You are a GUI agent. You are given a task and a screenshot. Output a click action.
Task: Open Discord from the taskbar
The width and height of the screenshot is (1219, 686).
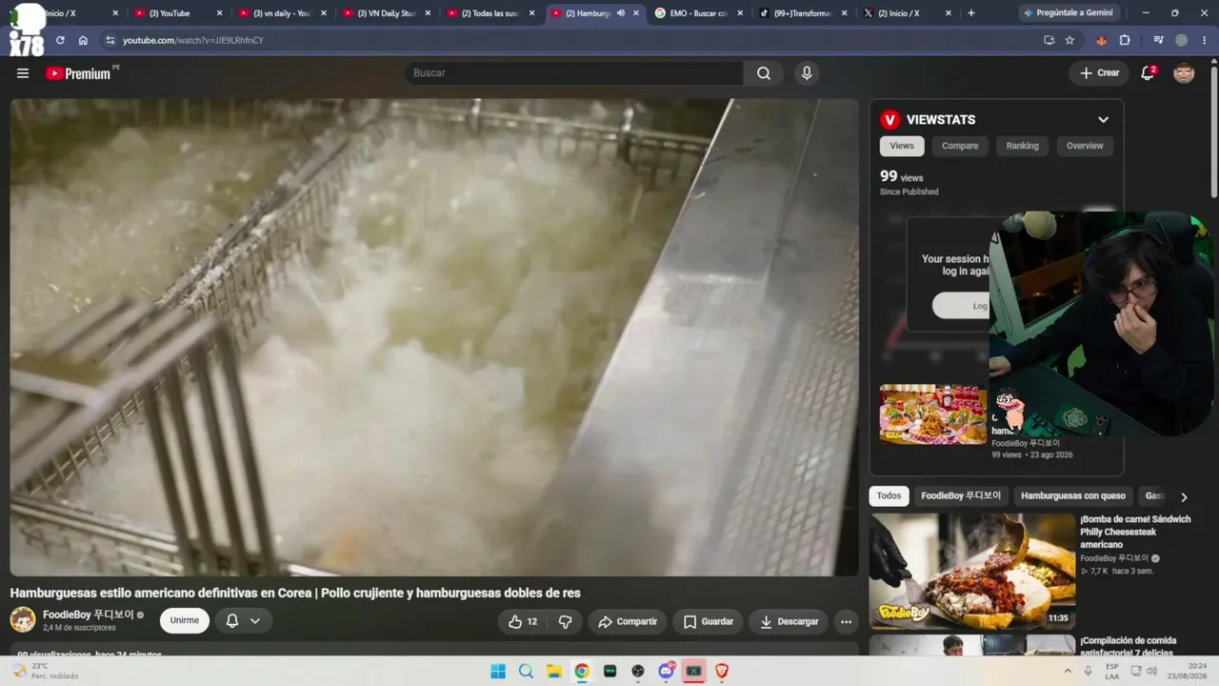tap(666, 671)
